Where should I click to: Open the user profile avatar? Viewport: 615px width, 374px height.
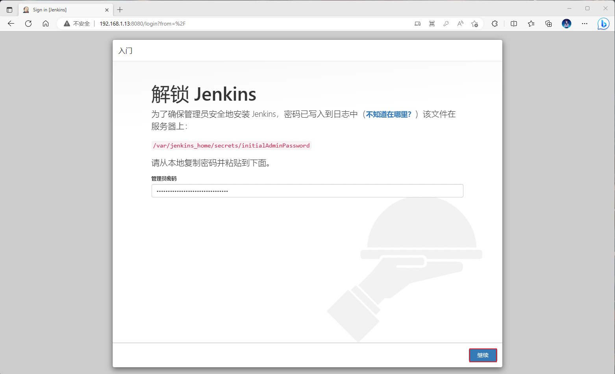coord(567,24)
